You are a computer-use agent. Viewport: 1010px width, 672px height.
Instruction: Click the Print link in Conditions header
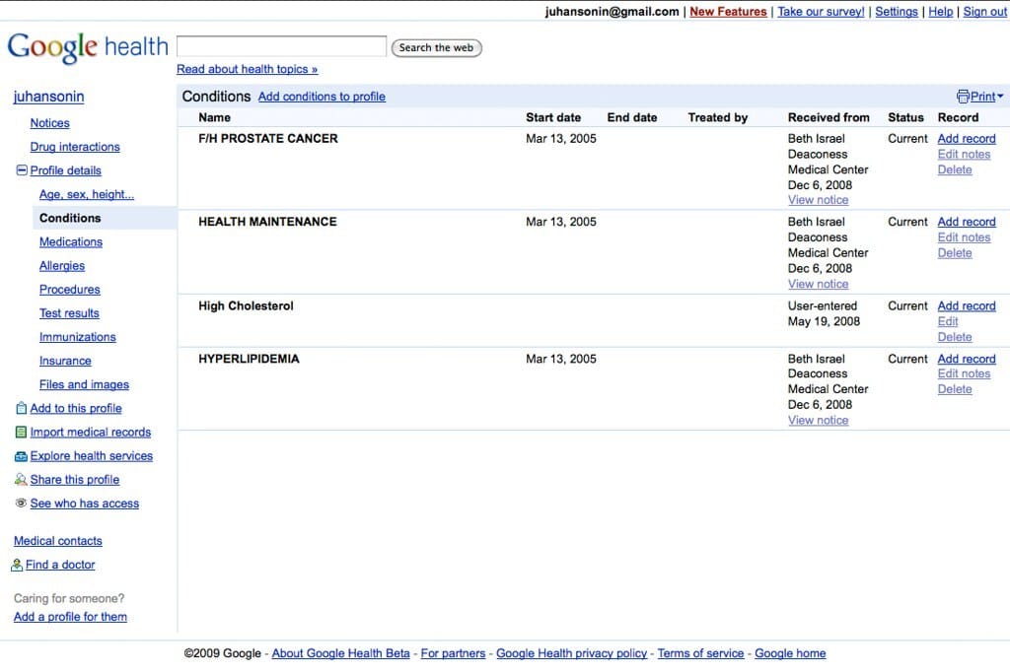pos(983,97)
